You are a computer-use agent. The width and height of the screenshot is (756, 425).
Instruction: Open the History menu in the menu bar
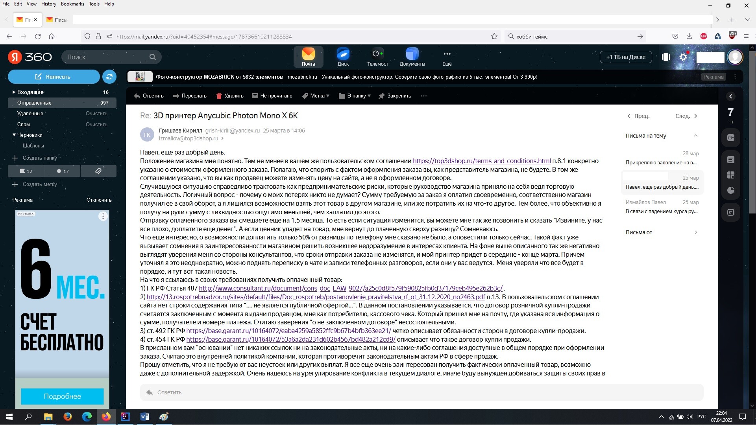(x=48, y=4)
